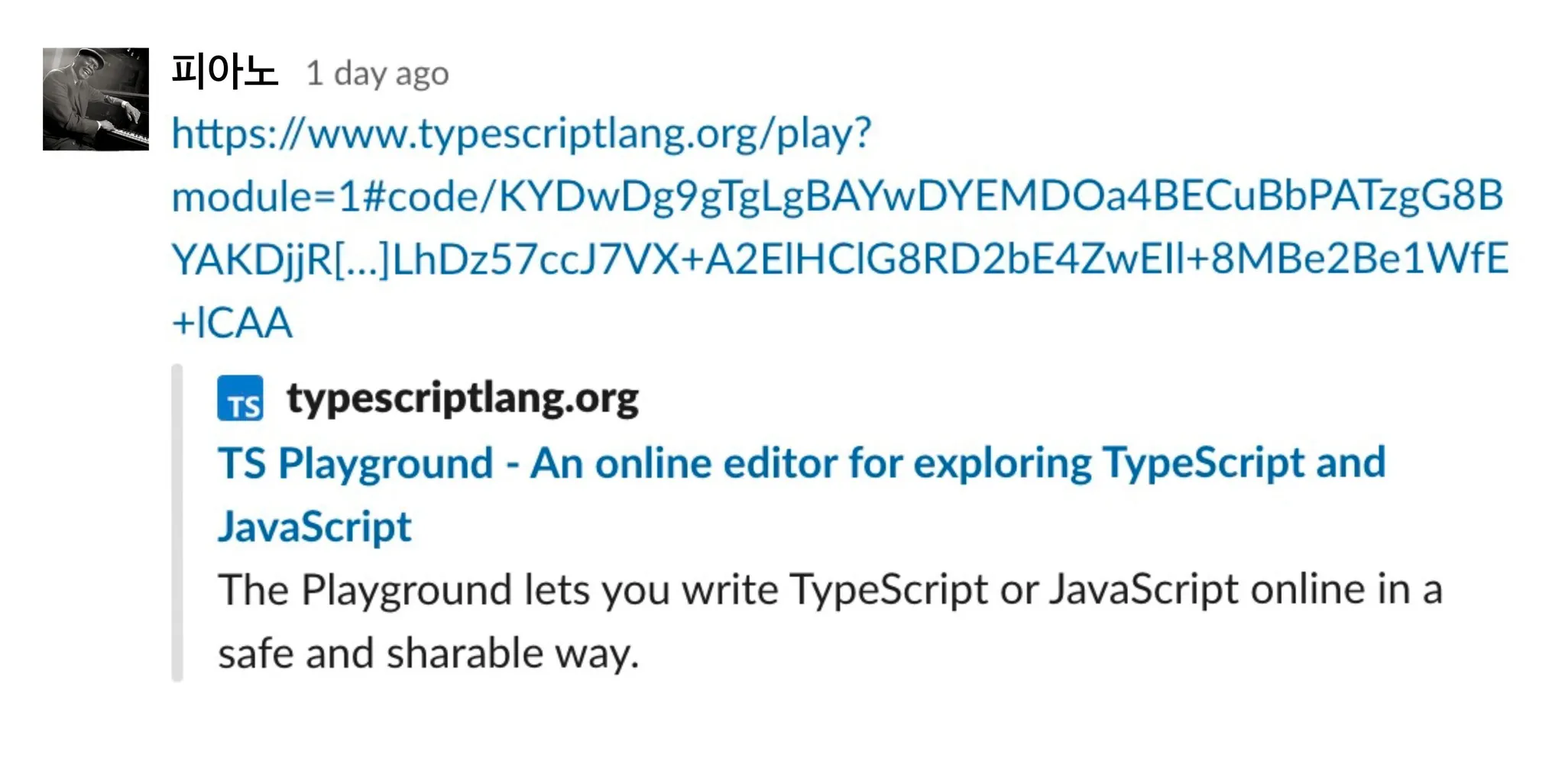
Task: Click the Playground description text
Action: [831, 621]
